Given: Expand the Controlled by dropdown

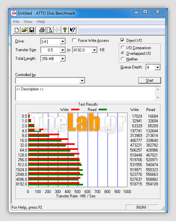Looking at the screenshot, I should pyautogui.click(x=82, y=81).
